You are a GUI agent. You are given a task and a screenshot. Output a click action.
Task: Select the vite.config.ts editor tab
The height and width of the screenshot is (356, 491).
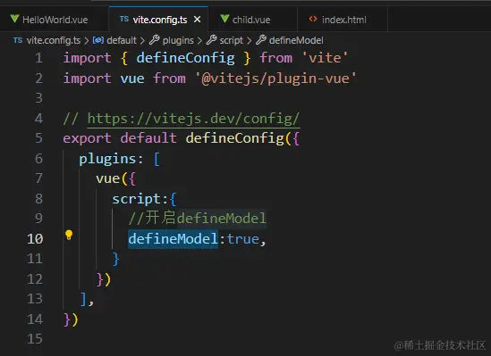coord(158,20)
